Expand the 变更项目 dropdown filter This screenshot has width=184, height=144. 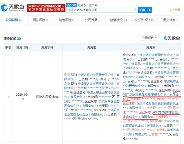(149, 38)
